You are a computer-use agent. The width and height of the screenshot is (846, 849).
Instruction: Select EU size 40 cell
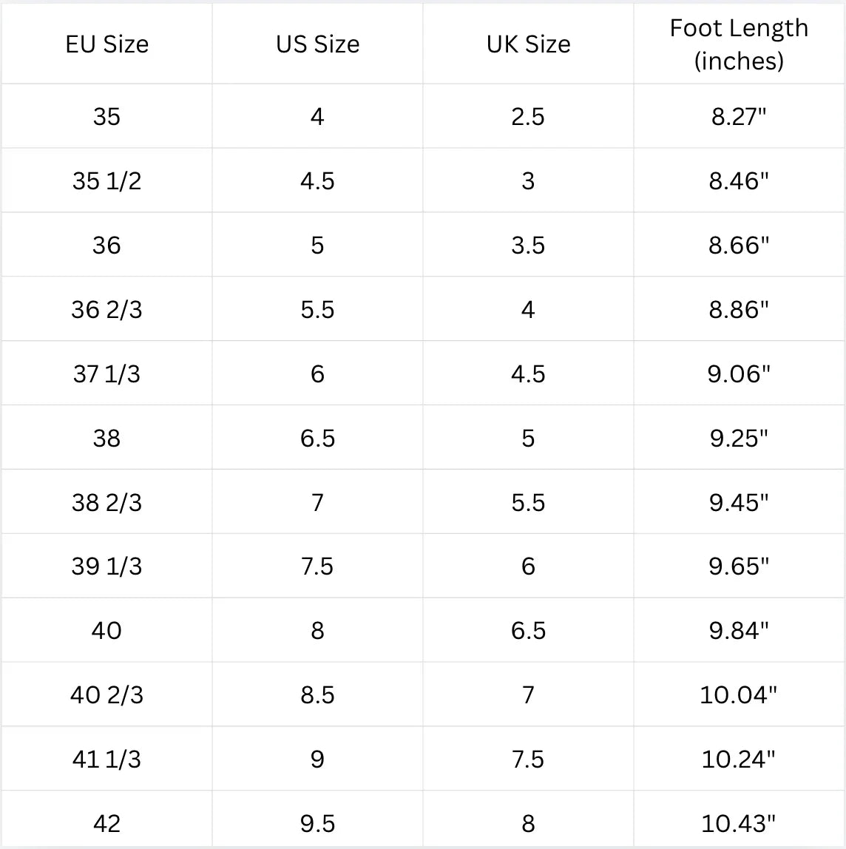point(106,630)
